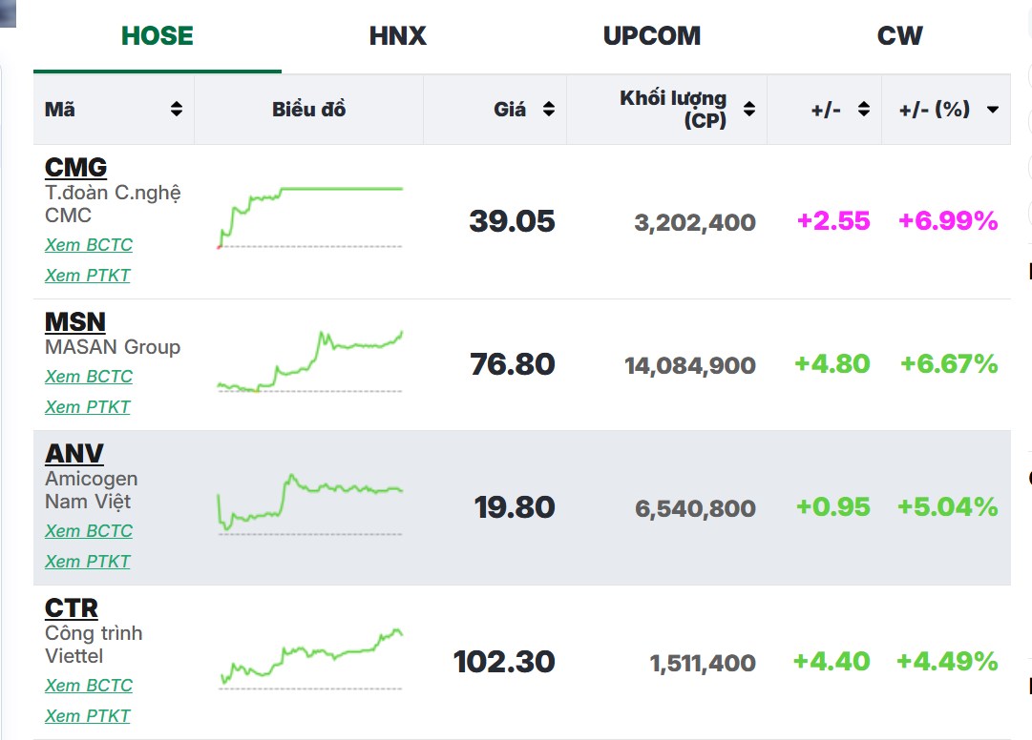Sort by +/- column arrows
This screenshot has width=1032, height=740.
pos(864,110)
